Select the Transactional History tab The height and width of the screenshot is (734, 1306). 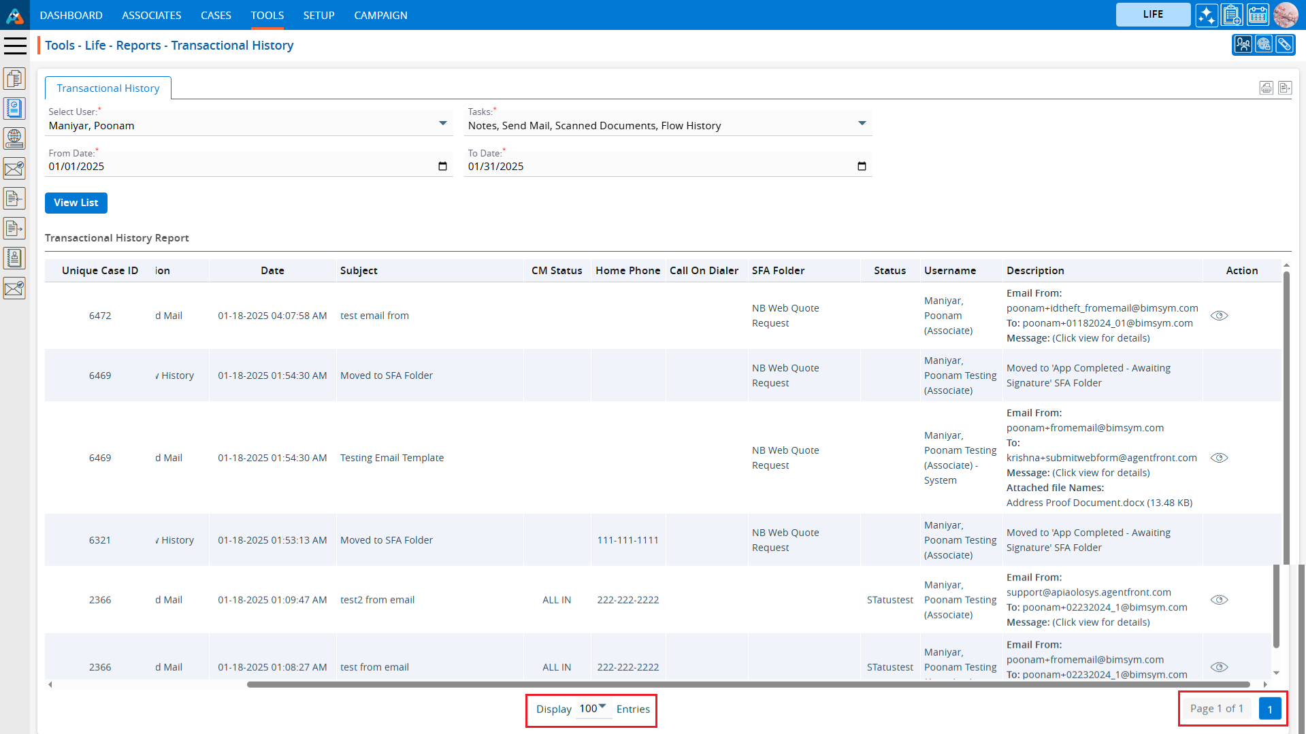pyautogui.click(x=108, y=88)
